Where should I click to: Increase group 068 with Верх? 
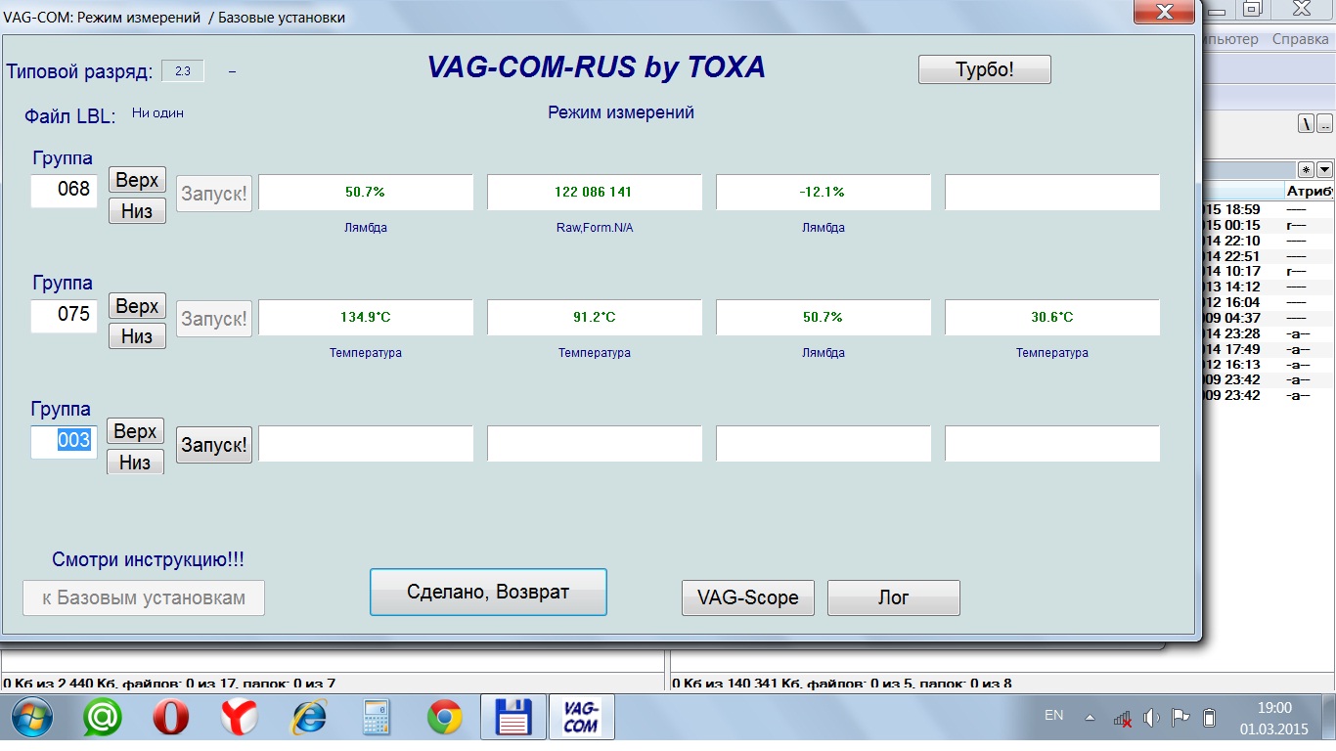[x=137, y=180]
